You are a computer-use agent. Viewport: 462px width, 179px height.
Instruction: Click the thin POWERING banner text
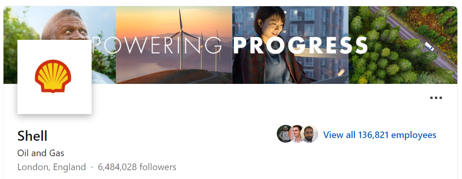(157, 45)
